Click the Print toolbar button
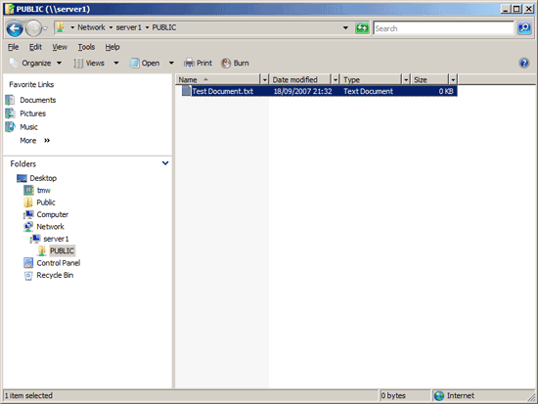Image resolution: width=538 pixels, height=404 pixels. (199, 64)
